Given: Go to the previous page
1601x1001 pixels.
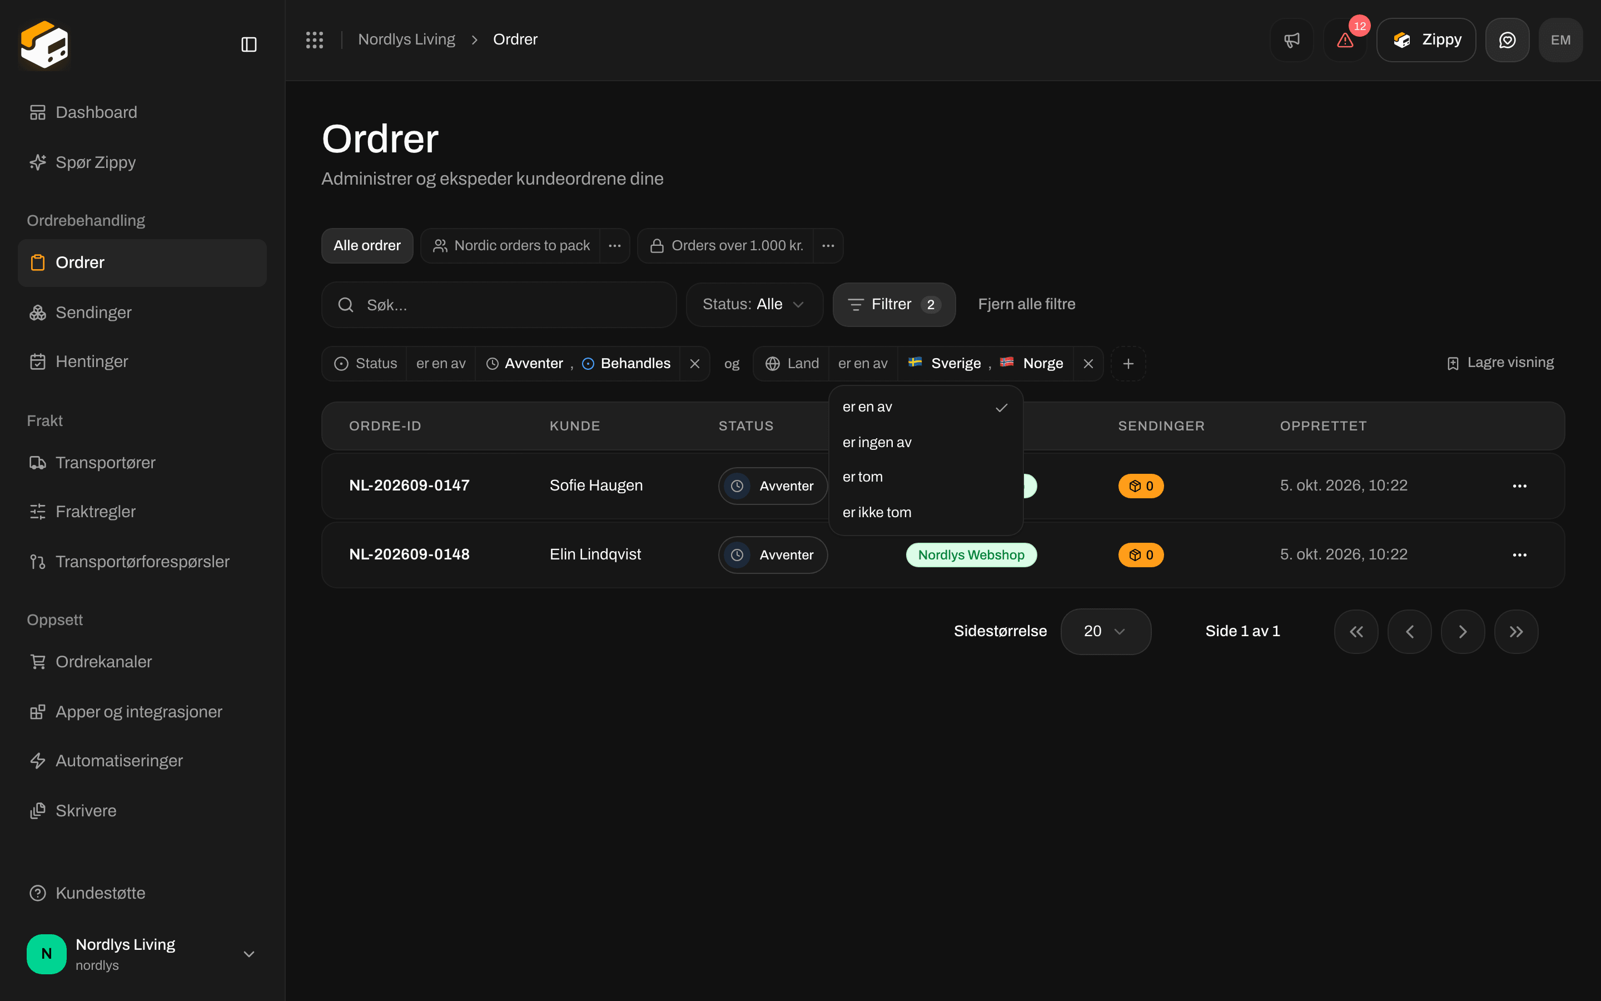Looking at the screenshot, I should point(1410,632).
